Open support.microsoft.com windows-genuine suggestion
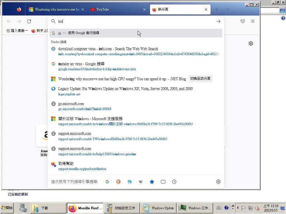This screenshot has height=214, width=286. [x=136, y=151]
